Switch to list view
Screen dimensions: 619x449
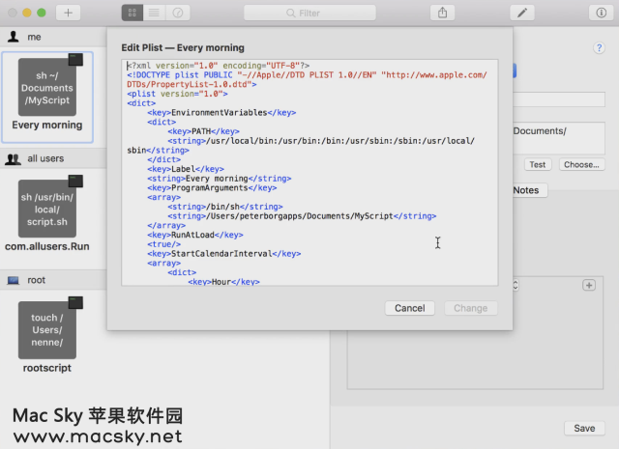tap(154, 13)
